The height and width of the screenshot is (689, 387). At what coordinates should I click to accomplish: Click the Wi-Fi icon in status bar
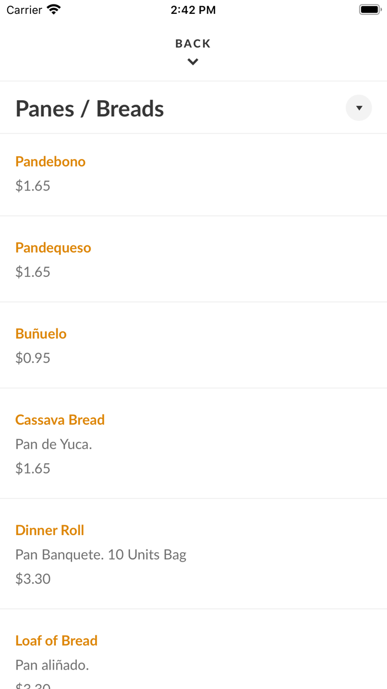54,10
